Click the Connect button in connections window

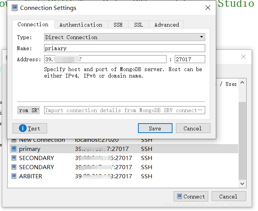pos(191,196)
